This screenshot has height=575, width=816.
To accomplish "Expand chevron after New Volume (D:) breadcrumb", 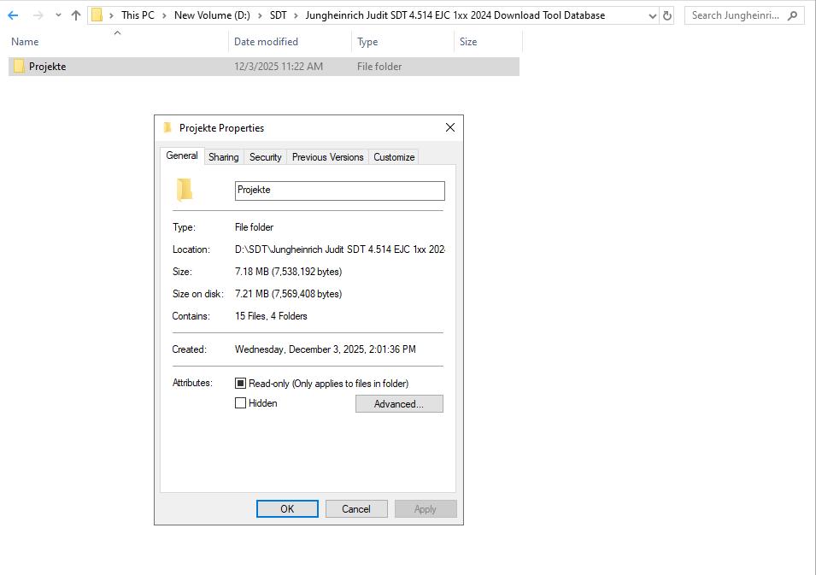I will 261,15.
